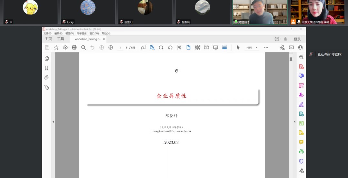Click the print icon in Acrobat toolbar
The image size is (348, 178).
tap(74, 48)
